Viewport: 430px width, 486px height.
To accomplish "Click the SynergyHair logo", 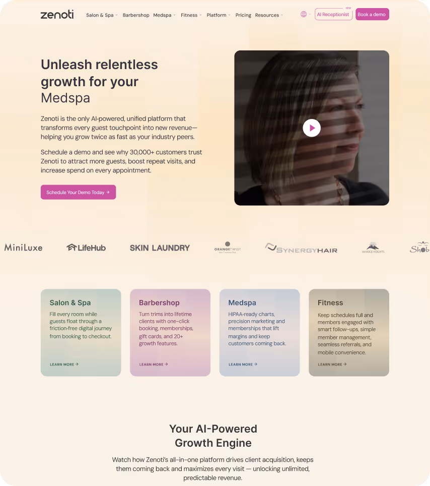I will (x=301, y=248).
